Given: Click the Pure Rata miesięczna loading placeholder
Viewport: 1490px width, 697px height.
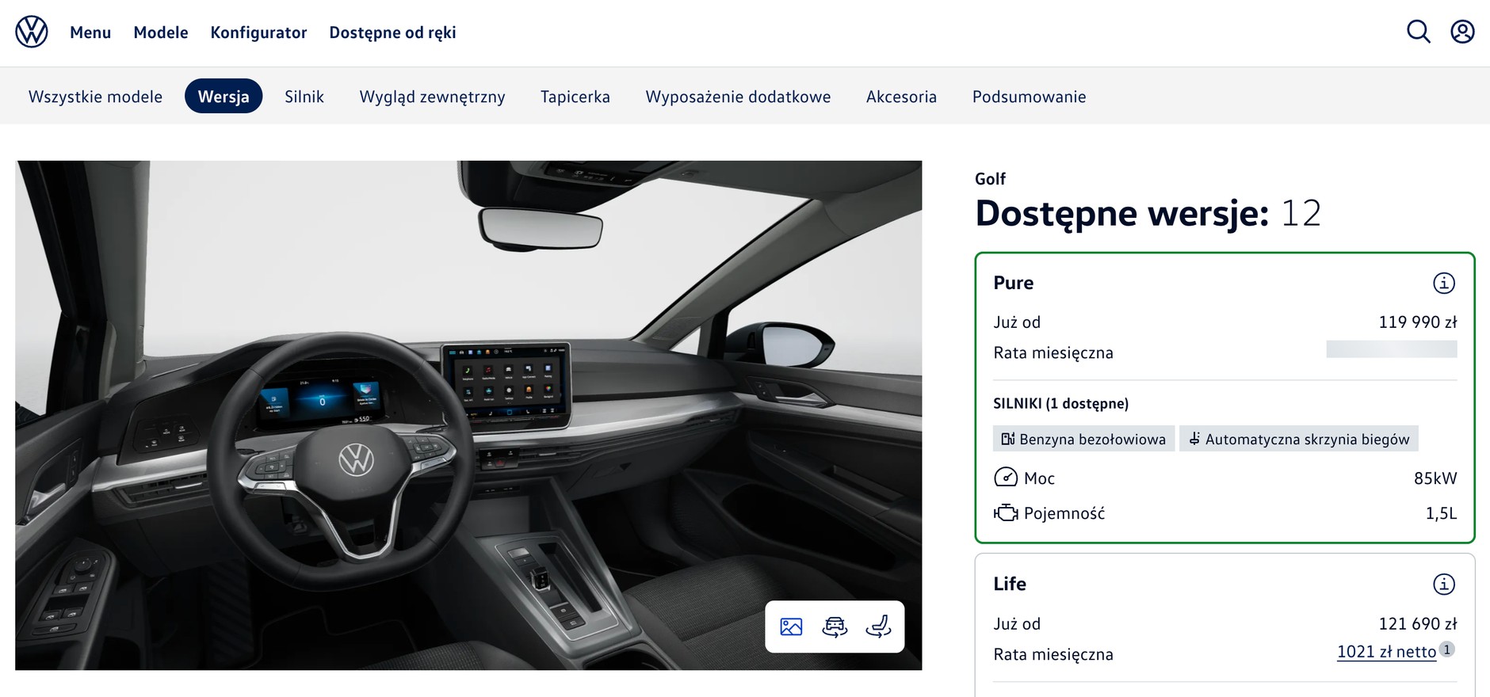Looking at the screenshot, I should coord(1392,349).
